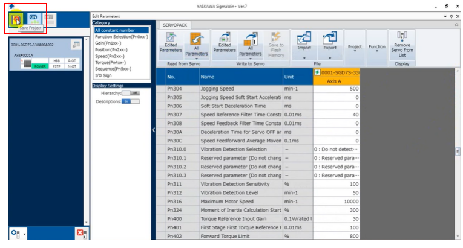Click the Save Project icon
Image resolution: width=463 pixels, height=248 pixels.
[15, 19]
